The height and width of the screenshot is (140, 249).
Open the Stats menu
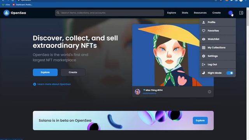tap(185, 13)
